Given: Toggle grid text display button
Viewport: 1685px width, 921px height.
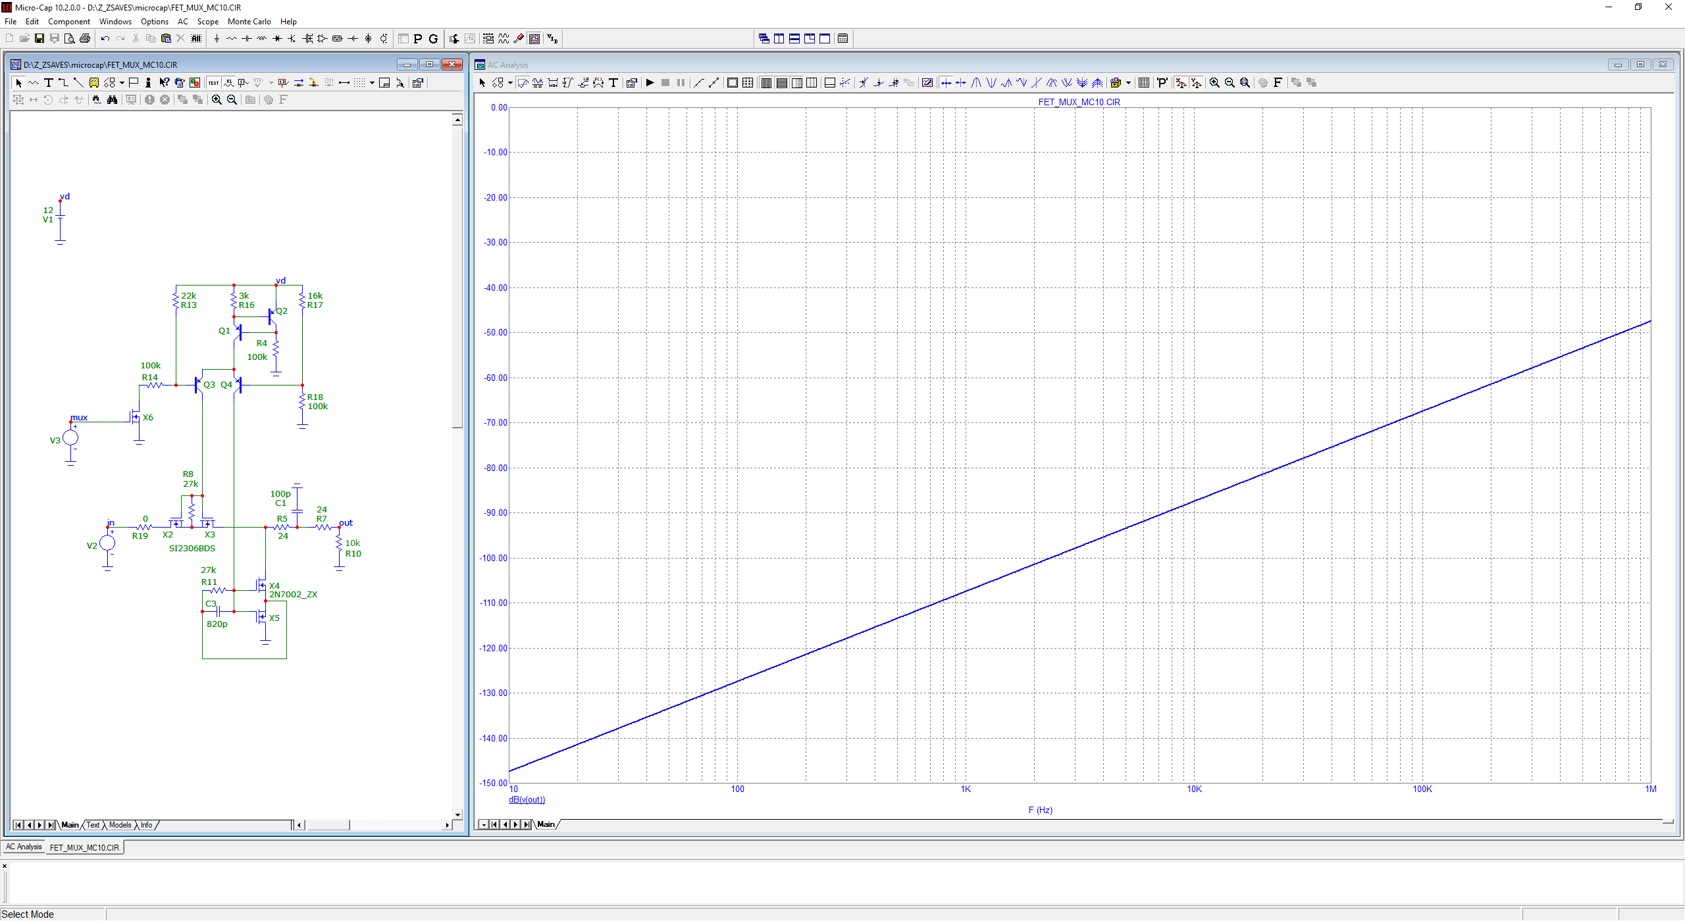Looking at the screenshot, I should click(x=213, y=83).
